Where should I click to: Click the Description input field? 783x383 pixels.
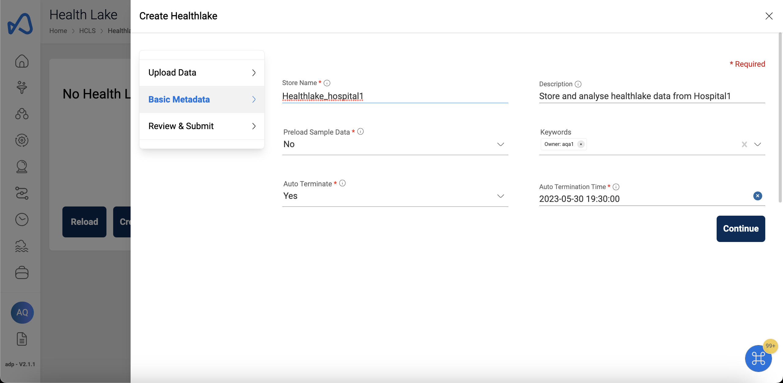[652, 96]
